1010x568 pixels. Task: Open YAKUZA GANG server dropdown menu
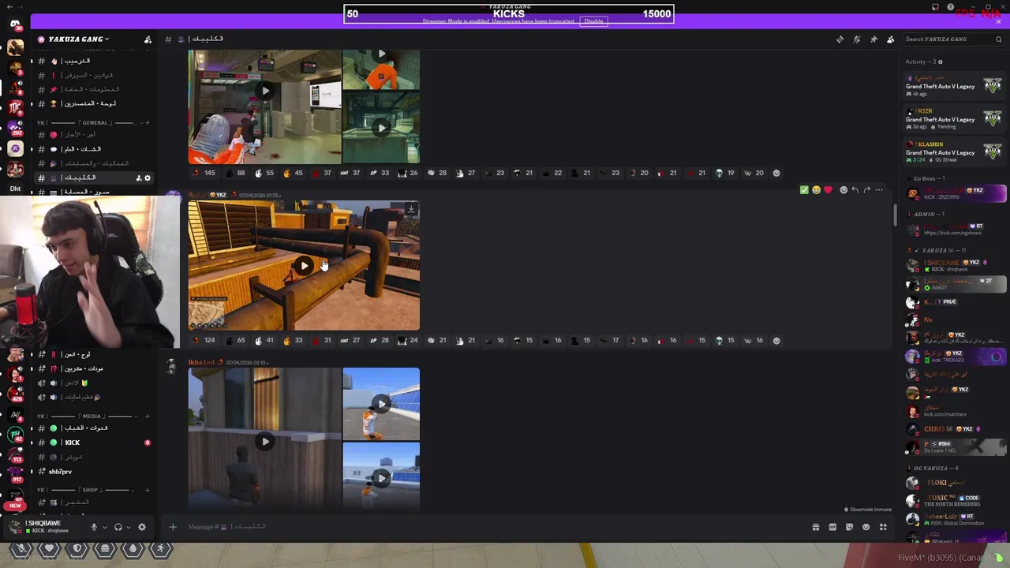[x=77, y=39]
